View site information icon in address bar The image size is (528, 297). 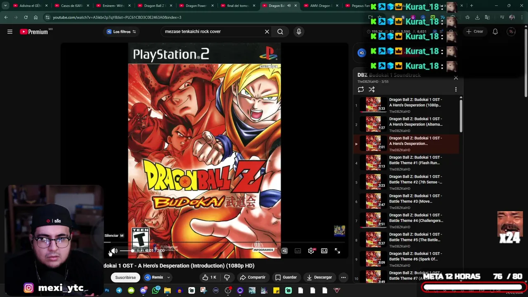click(47, 17)
